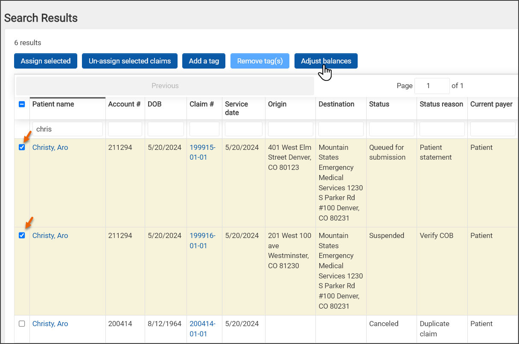The height and width of the screenshot is (344, 519).
Task: Open Christy, Aro link in Suspended row
Action: (50, 235)
